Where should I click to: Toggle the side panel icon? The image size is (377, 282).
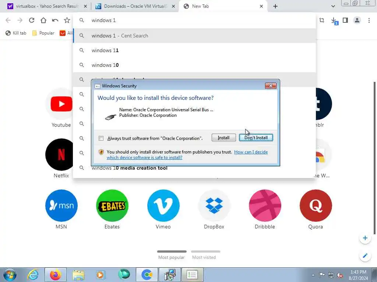pos(345,21)
